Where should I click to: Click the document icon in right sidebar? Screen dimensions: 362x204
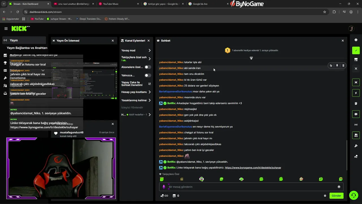[x=356, y=103]
